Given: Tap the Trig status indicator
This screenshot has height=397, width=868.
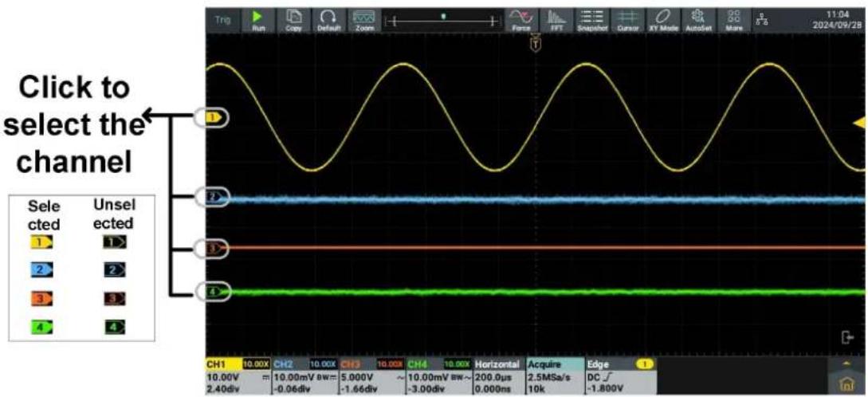Looking at the screenshot, I should 222,20.
